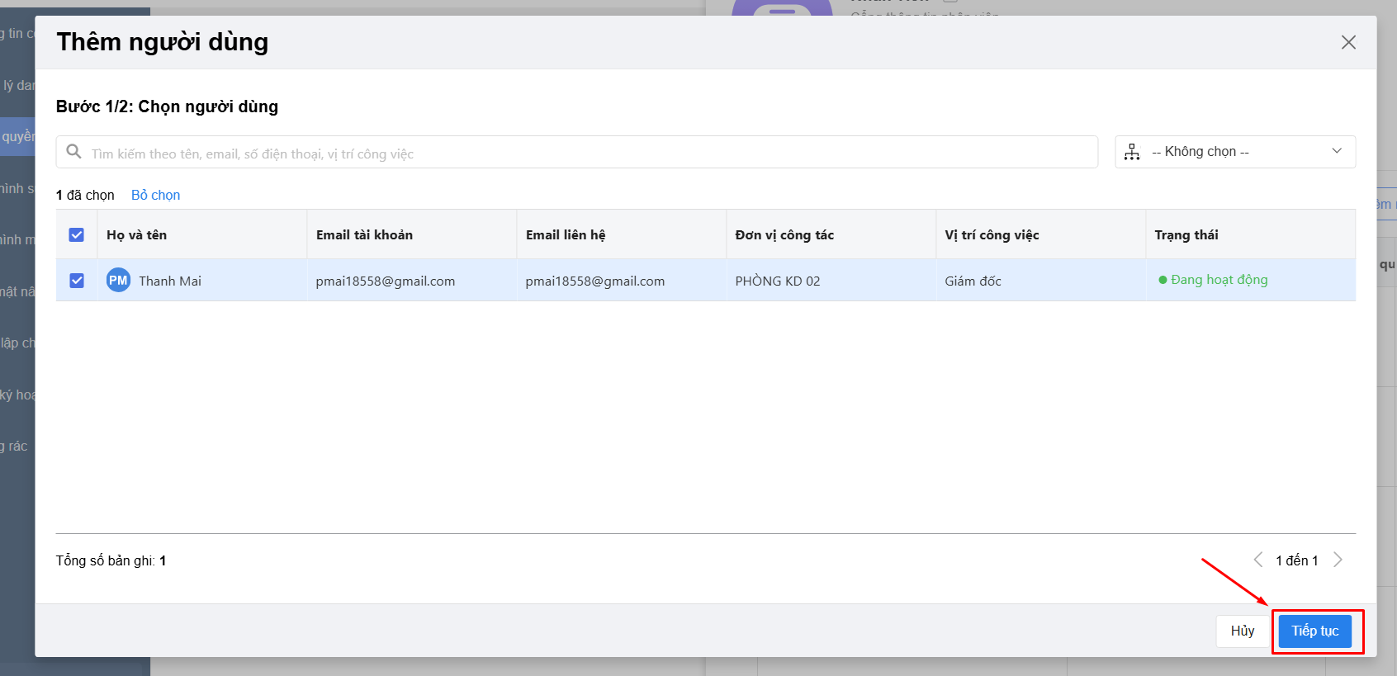This screenshot has width=1397, height=676.
Task: Click the "Vị trí công việc" column header
Action: point(992,235)
